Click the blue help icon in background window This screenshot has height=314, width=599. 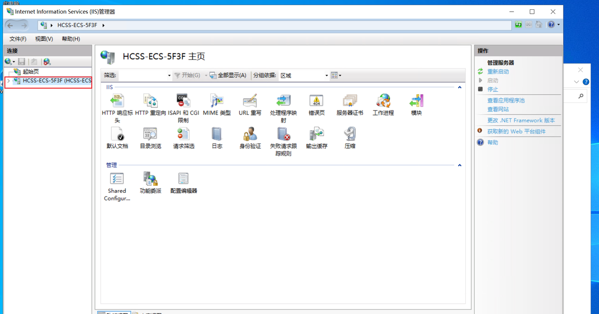tap(586, 81)
